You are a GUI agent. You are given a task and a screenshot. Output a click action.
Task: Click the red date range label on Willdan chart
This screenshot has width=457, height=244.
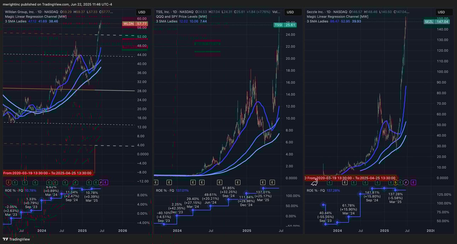[48, 173]
